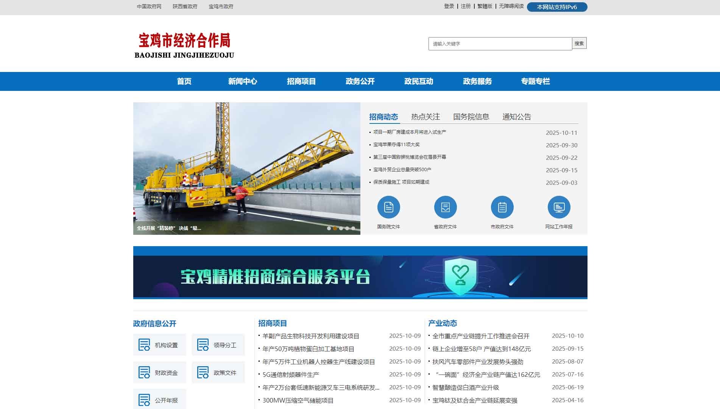
Task: Open article 宝鸡钛及钛合金产业链延展变强
Action: tap(475, 401)
